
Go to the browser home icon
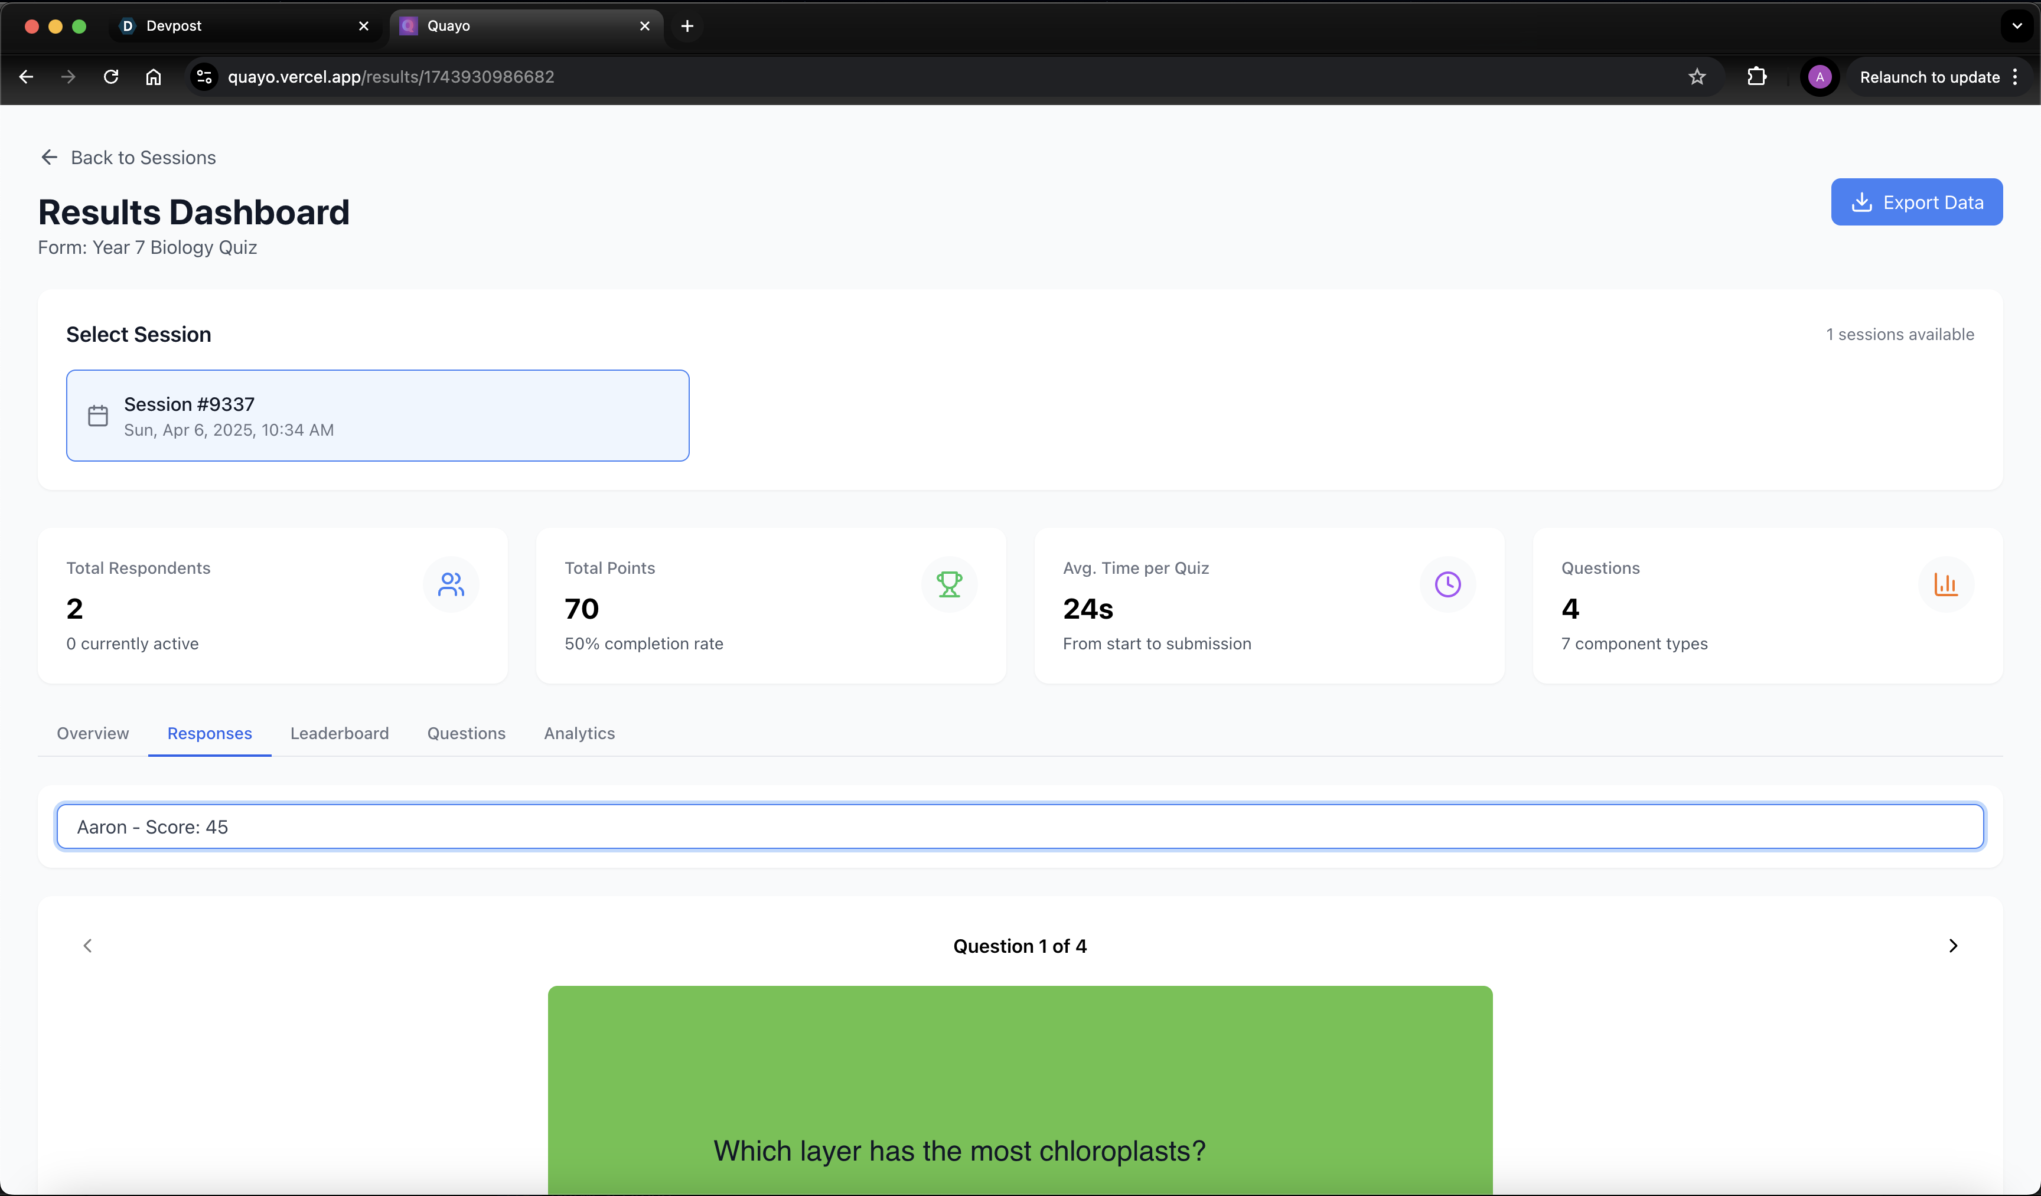click(x=153, y=77)
